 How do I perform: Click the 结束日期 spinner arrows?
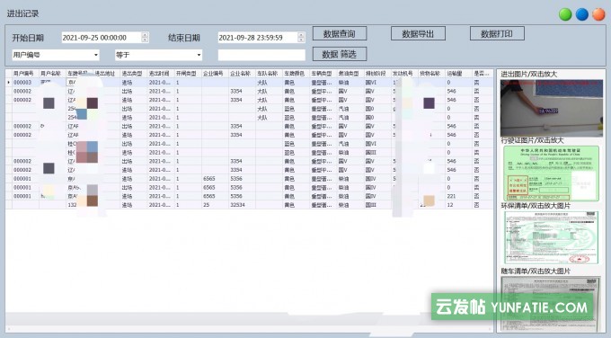[x=301, y=38]
